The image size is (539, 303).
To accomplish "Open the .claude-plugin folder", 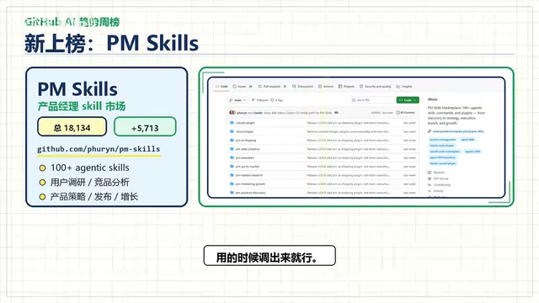I will click(x=245, y=123).
